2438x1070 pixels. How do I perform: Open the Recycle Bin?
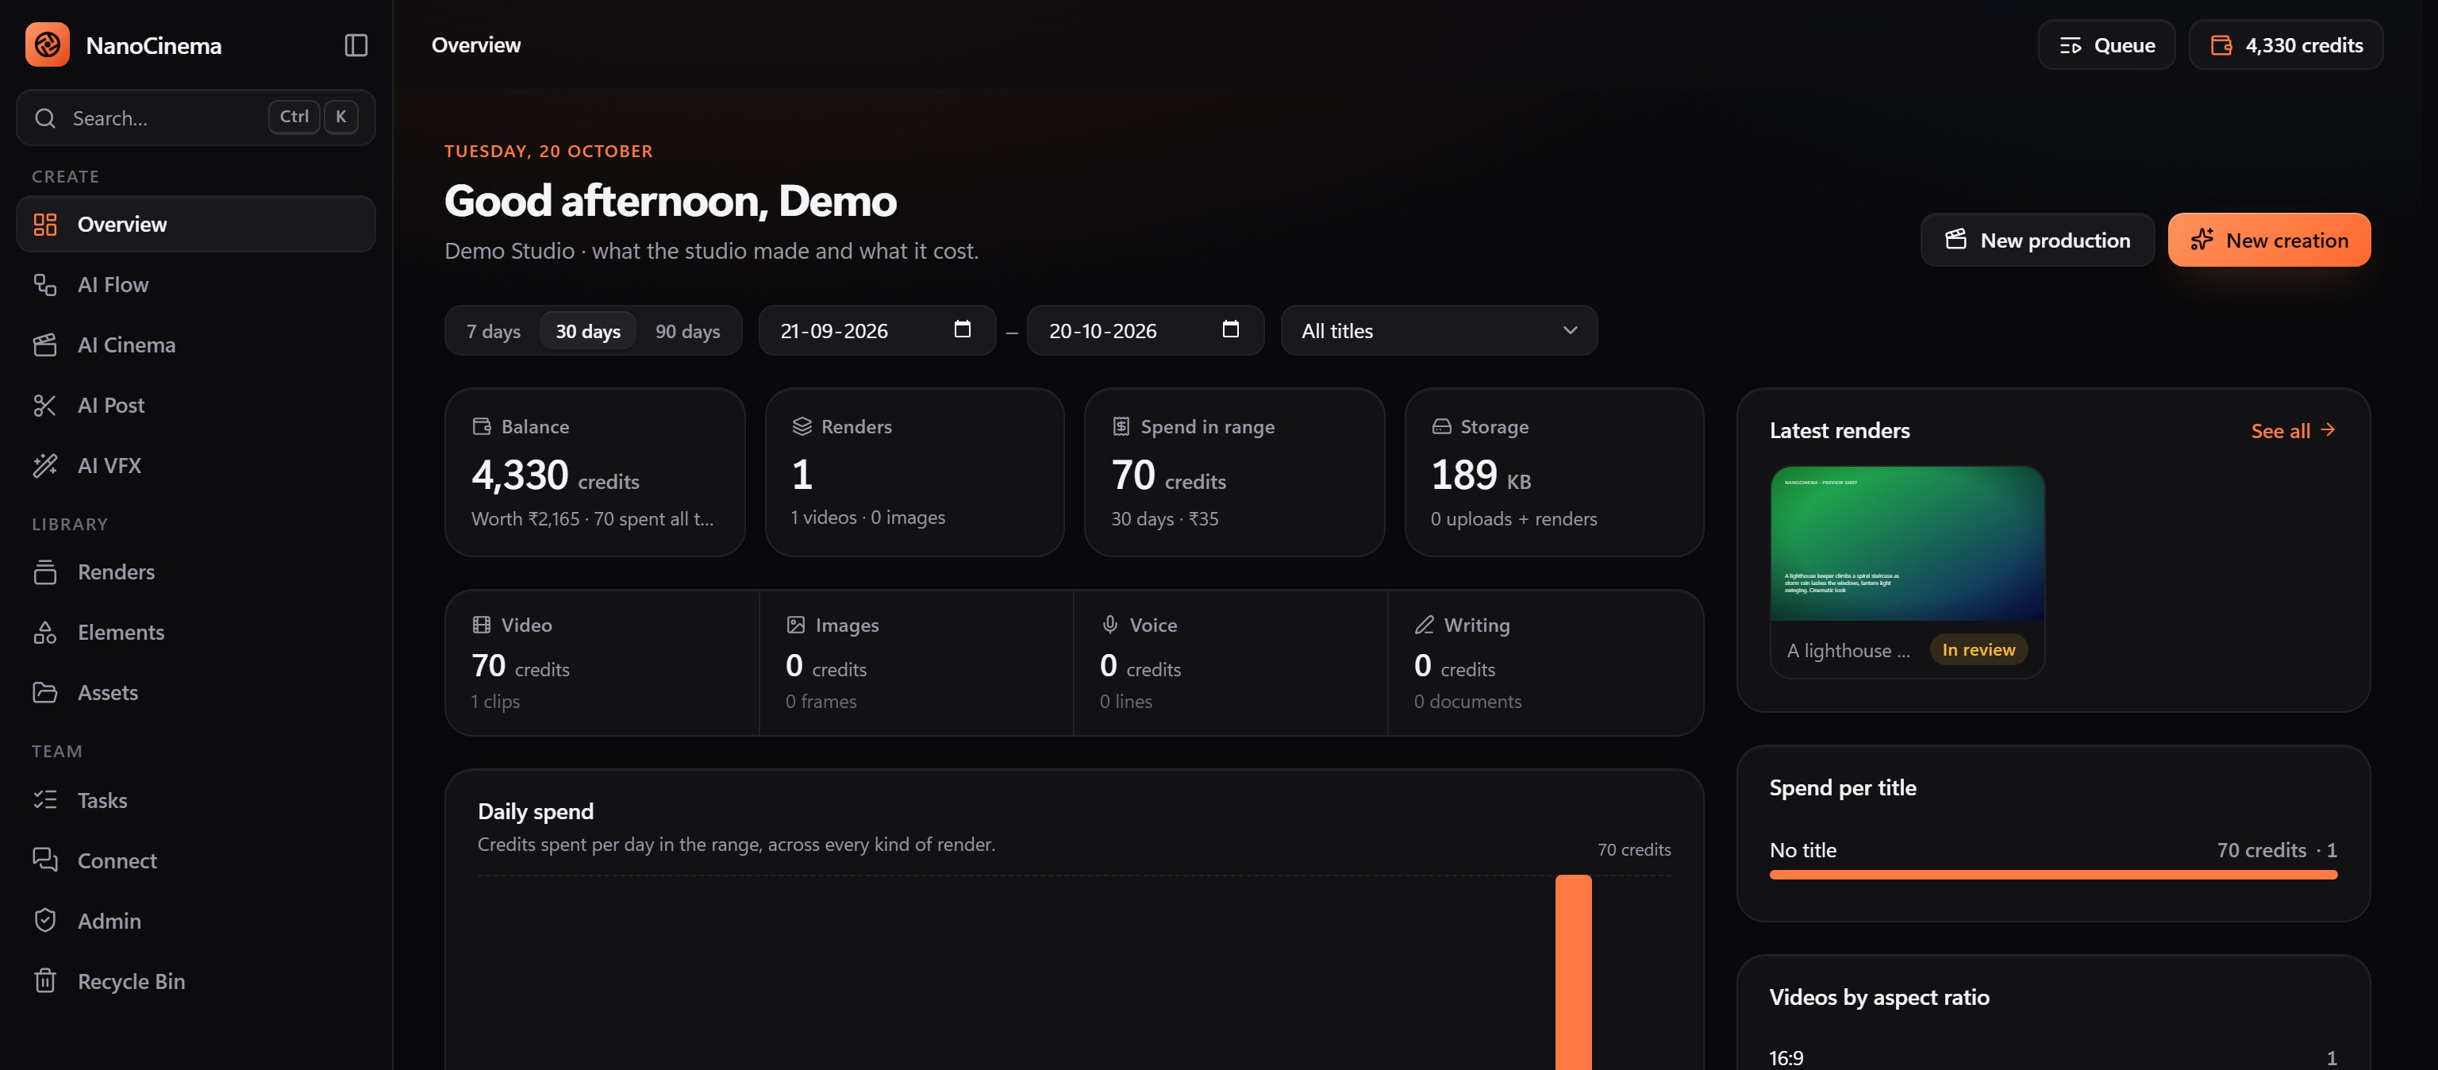pyautogui.click(x=196, y=981)
